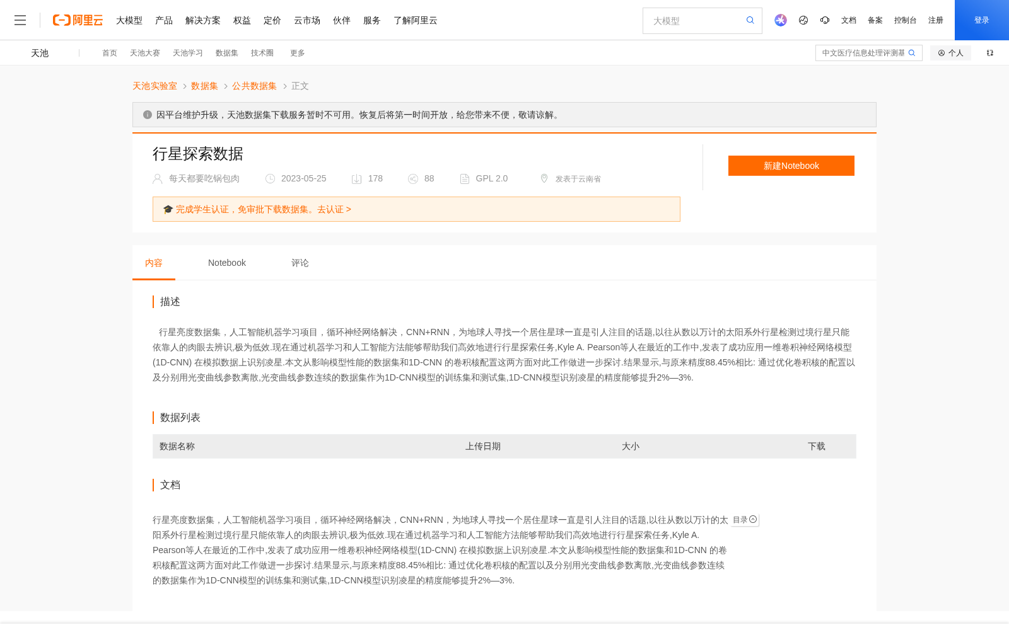
Task: Click the headset support icon
Action: click(825, 20)
